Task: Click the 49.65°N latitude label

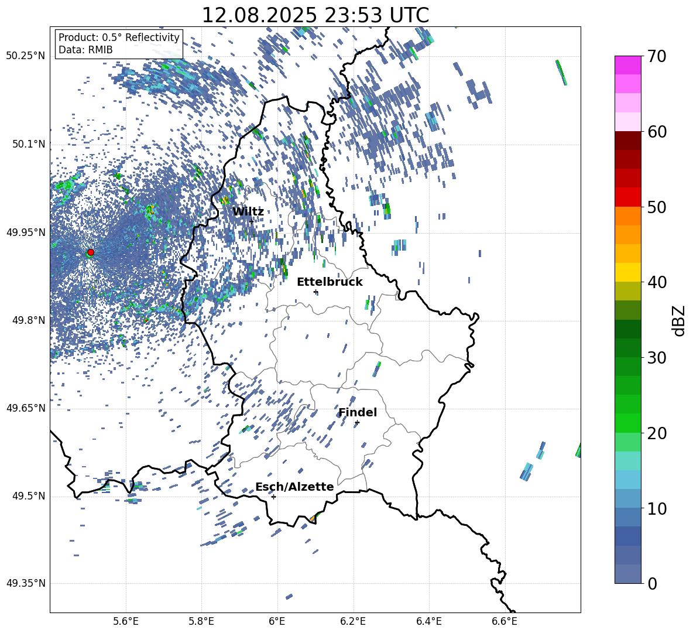Action: pyautogui.click(x=26, y=408)
